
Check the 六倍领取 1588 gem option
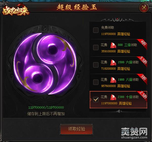[x=96, y=65]
